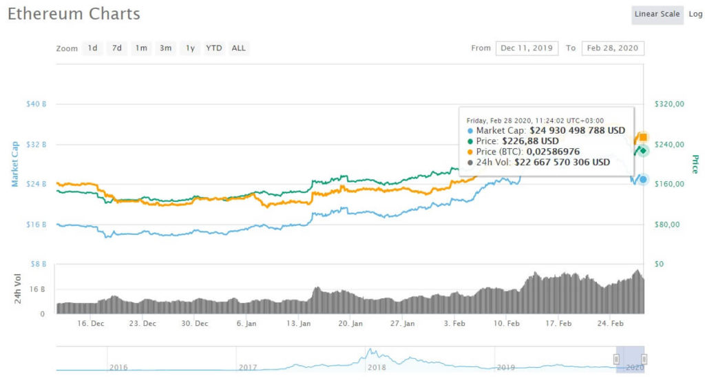Click the Ethereum Charts heading

point(74,14)
